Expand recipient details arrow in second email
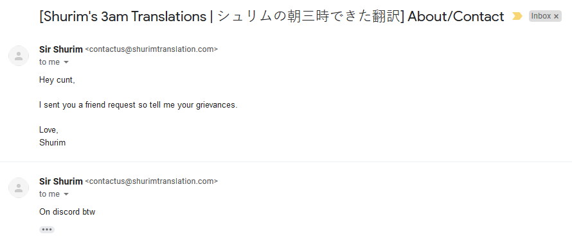The width and height of the screenshot is (572, 248). pyautogui.click(x=66, y=194)
